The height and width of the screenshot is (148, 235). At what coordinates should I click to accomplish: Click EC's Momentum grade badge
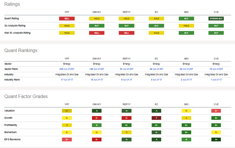tap(156, 132)
